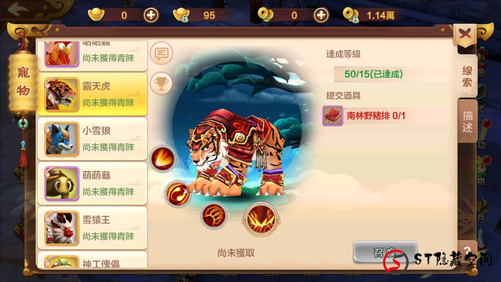The width and height of the screenshot is (501, 282).
Task: Switch to the 描述 tab
Action: [467, 122]
